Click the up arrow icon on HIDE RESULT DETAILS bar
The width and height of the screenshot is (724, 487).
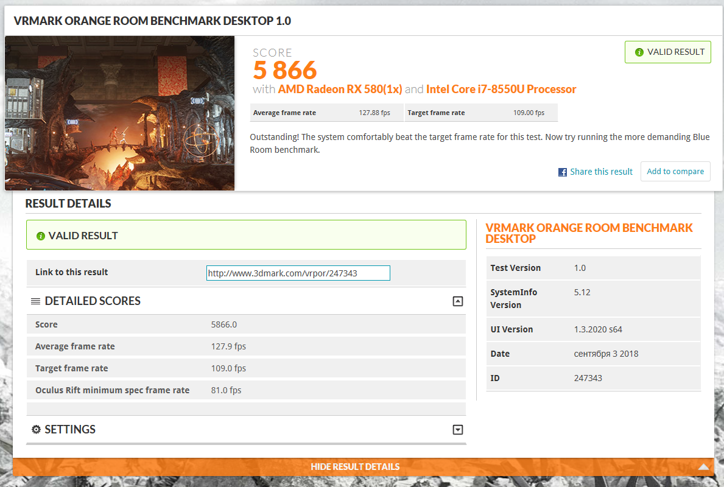click(x=703, y=467)
